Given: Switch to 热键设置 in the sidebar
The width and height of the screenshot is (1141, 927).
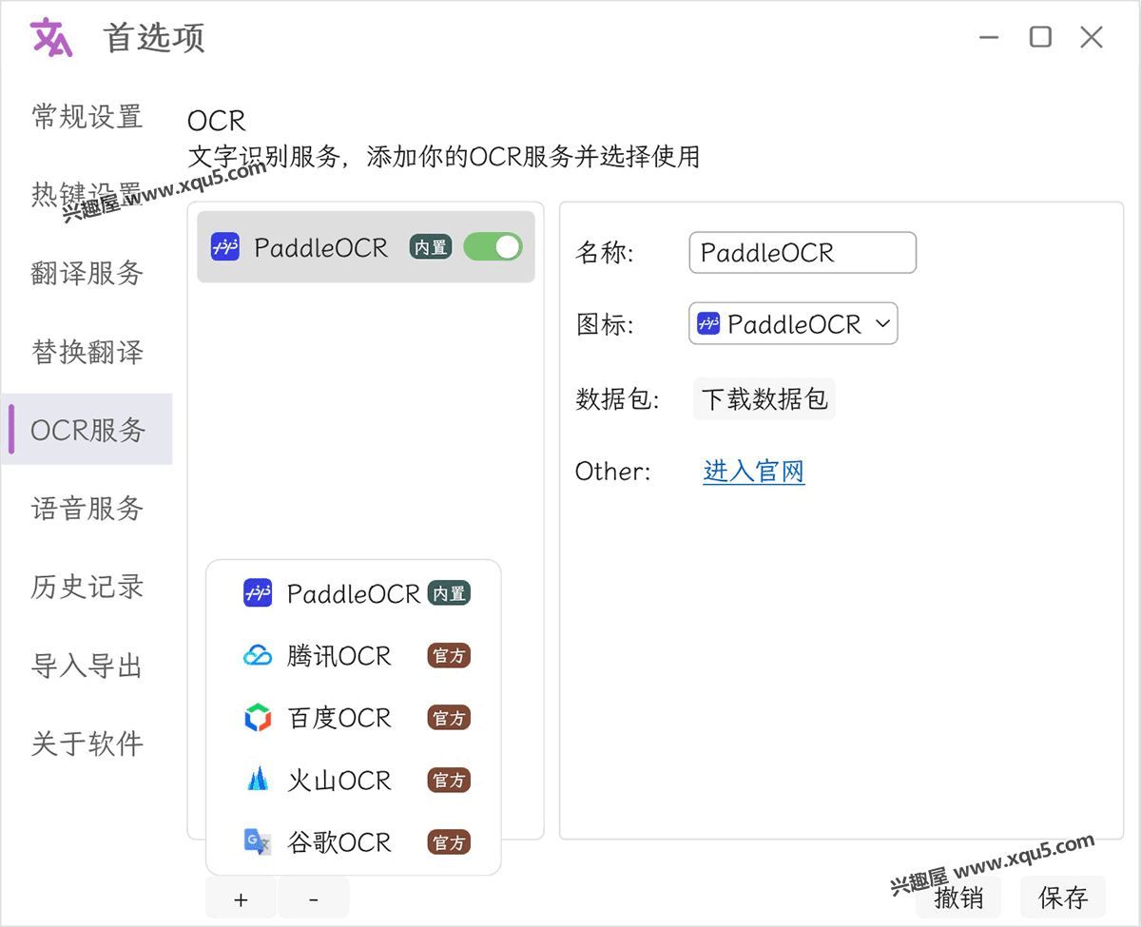Looking at the screenshot, I should 87,195.
